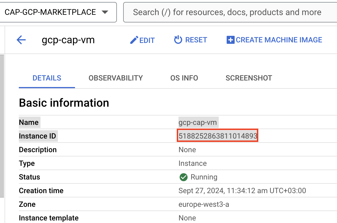Click the project selector dropdown arrow

point(105,12)
